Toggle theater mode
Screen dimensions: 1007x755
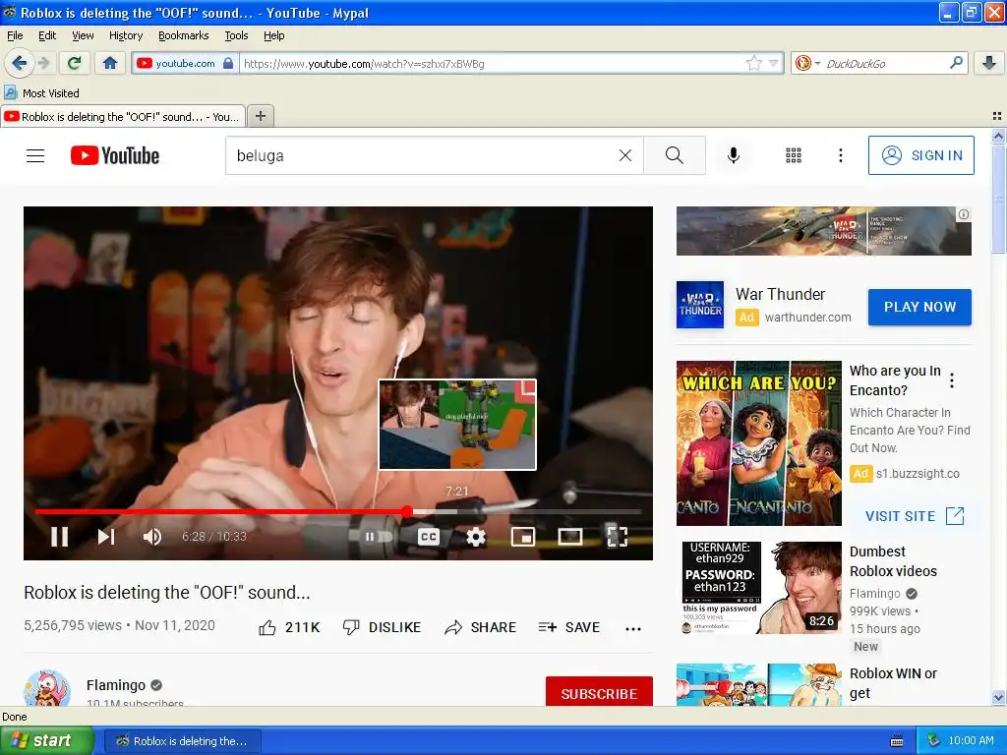pos(569,536)
